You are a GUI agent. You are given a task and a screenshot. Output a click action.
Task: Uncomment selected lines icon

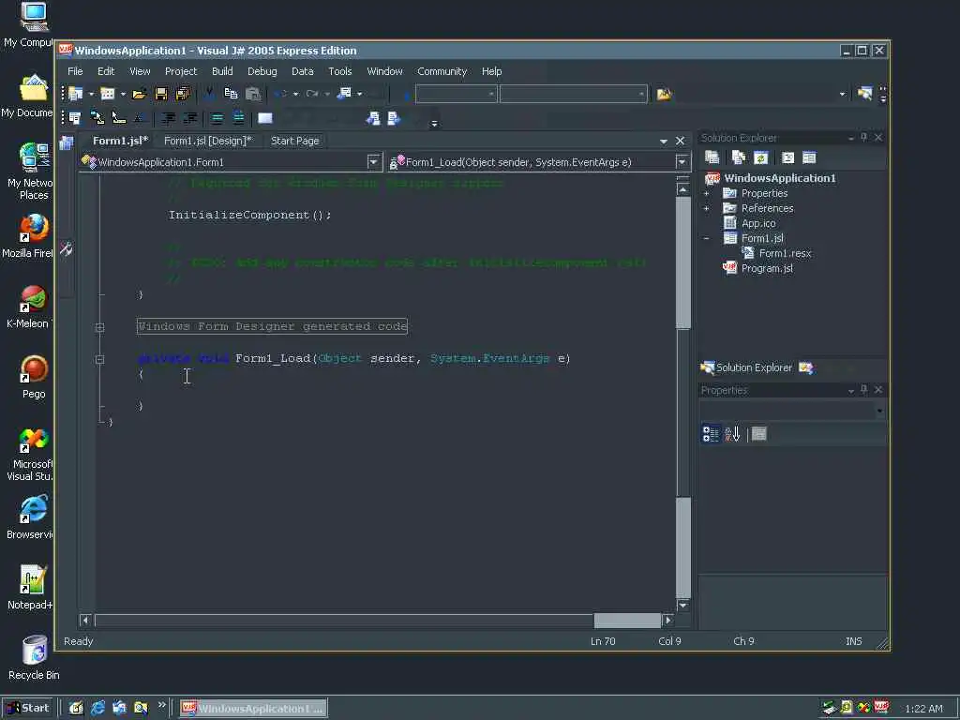click(x=239, y=118)
